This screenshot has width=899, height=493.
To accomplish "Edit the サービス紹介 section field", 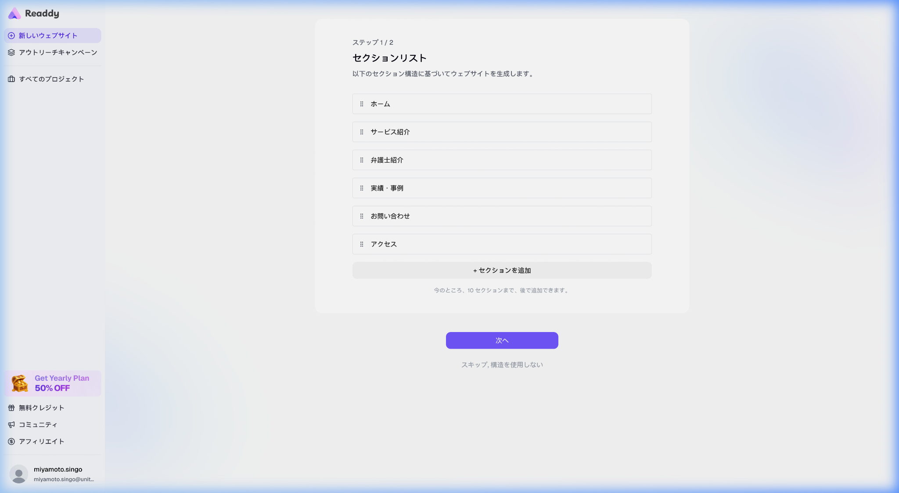I will [x=502, y=132].
